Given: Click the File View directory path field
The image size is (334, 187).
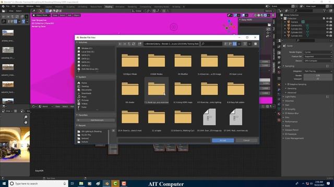Looking at the screenshot, I should [172, 44].
